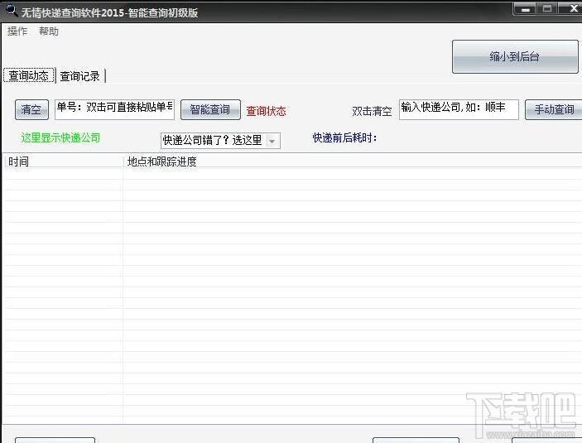Screen dimensions: 582x443
Task: Click the 智能查询 button
Action: click(210, 109)
